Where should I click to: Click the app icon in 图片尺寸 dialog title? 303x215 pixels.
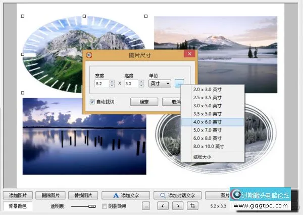[89, 55]
